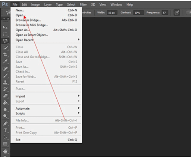The image size is (191, 158).
Task: Choose Open as Smart Object...
Action: (46, 35)
